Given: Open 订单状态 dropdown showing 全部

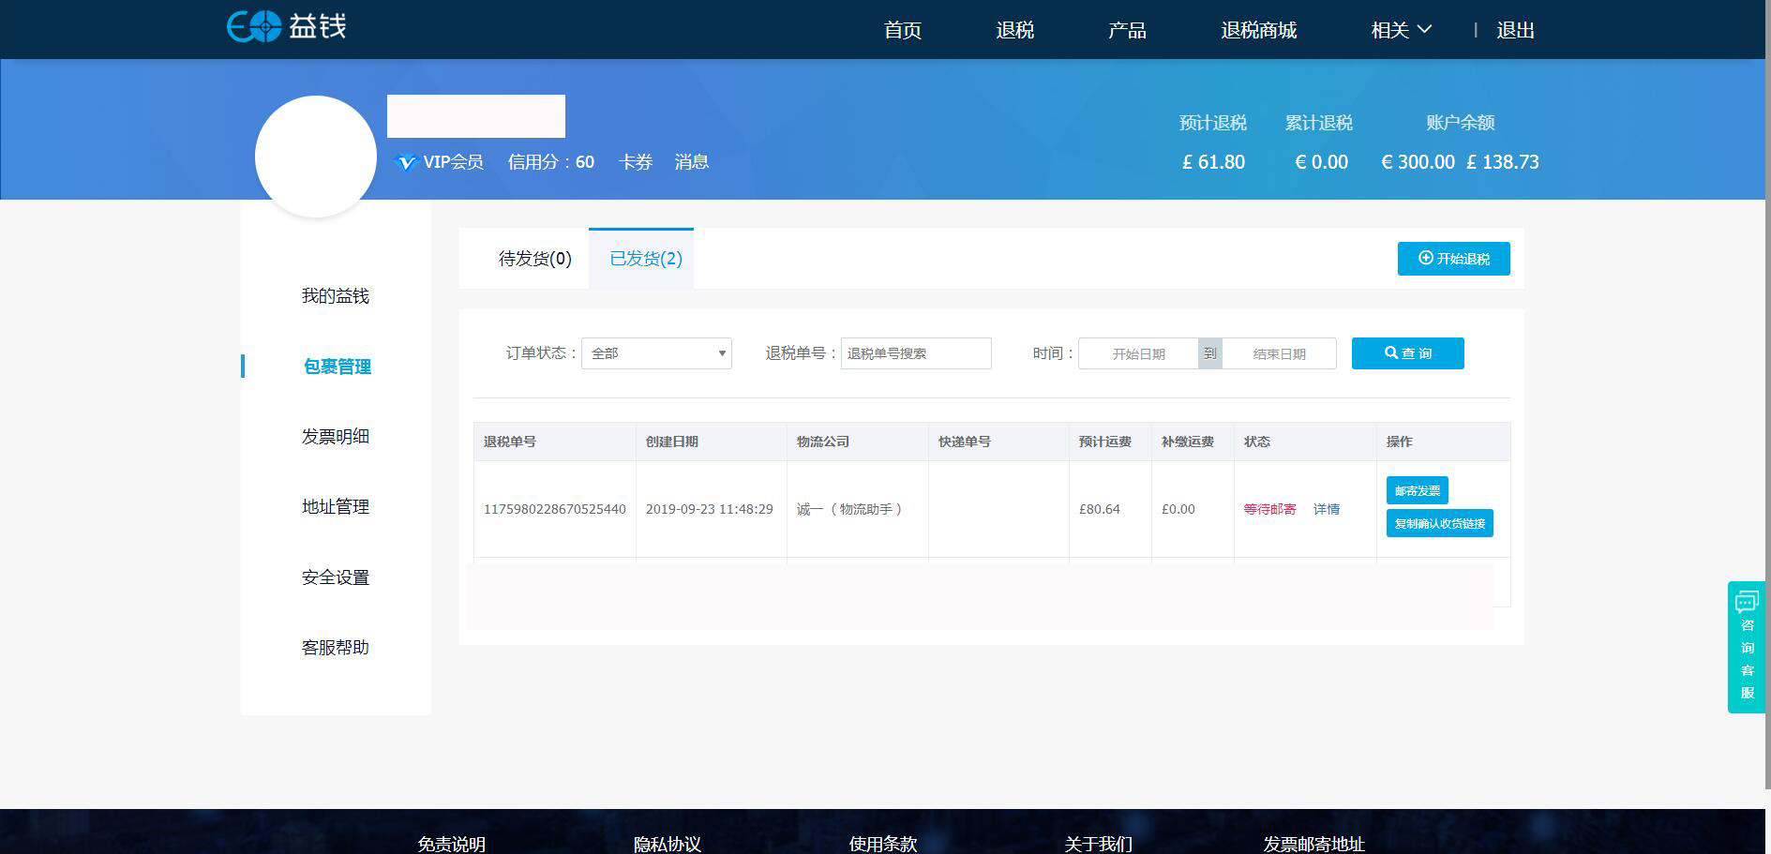Looking at the screenshot, I should click(x=656, y=353).
